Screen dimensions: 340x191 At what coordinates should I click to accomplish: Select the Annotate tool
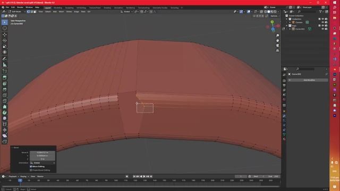[x=5, y=59]
